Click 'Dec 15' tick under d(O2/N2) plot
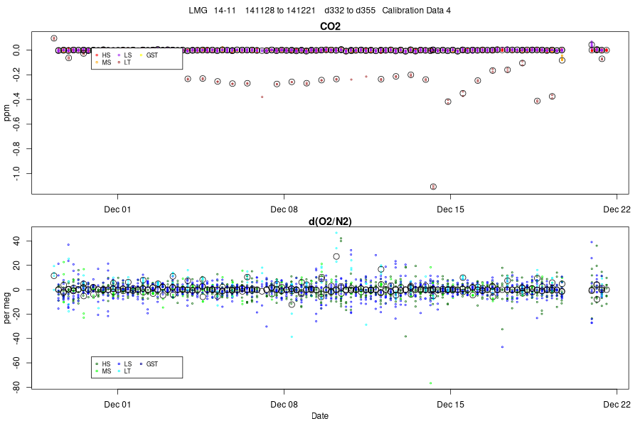 pyautogui.click(x=450, y=405)
